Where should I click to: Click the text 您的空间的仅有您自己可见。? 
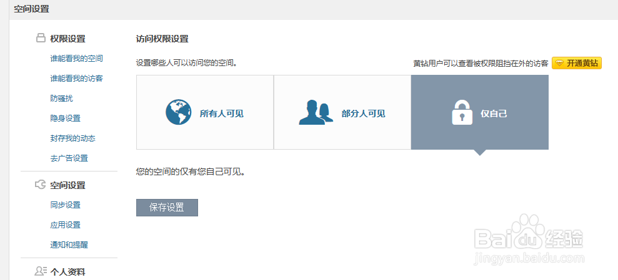pyautogui.click(x=191, y=172)
